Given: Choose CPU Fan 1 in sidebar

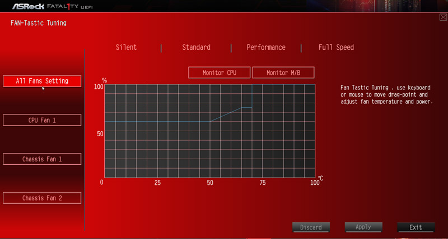Looking at the screenshot, I should coord(42,120).
